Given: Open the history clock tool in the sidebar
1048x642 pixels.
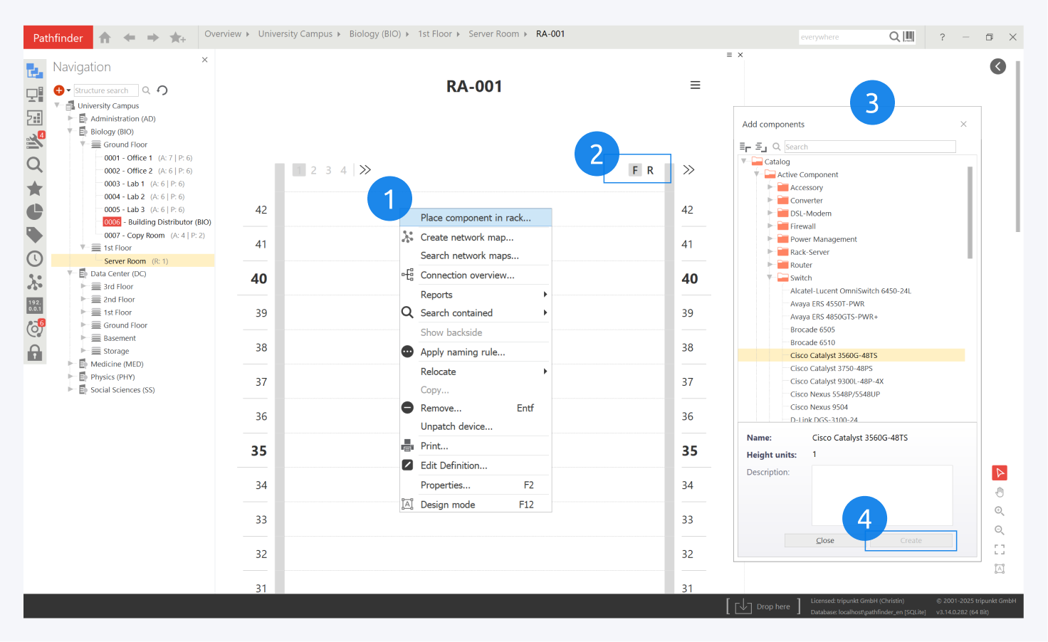Looking at the screenshot, I should pyautogui.click(x=34, y=258).
